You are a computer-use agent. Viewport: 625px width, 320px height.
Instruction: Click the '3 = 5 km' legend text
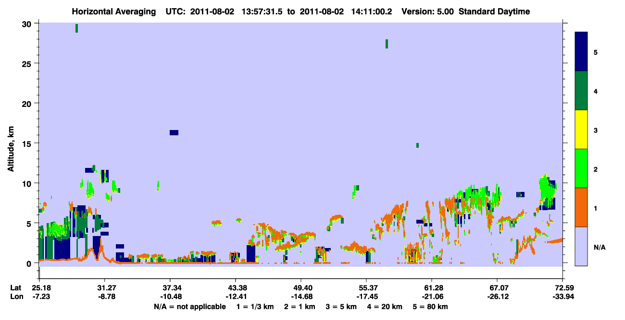click(342, 307)
